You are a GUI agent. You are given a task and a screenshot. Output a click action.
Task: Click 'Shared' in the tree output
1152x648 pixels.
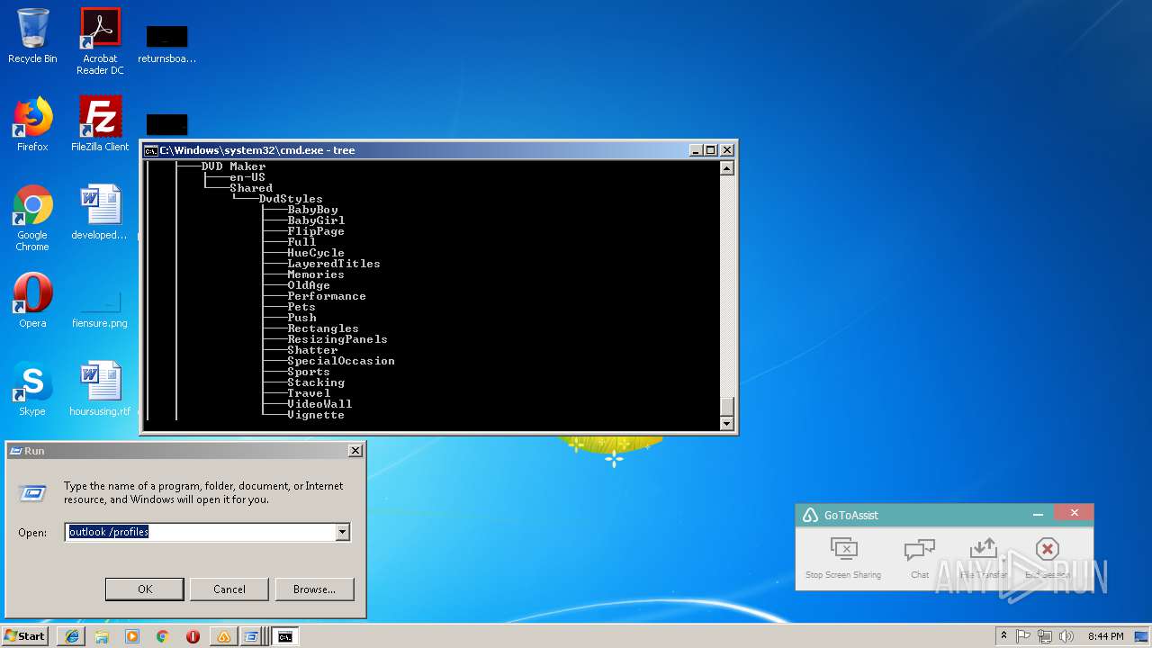click(251, 188)
